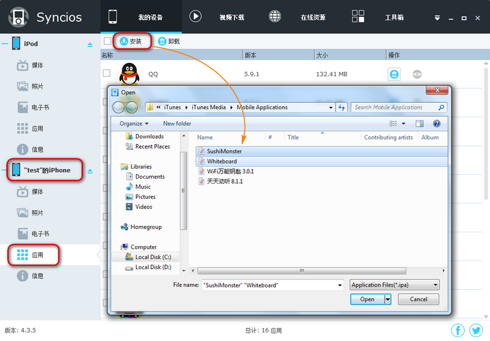
Task: Click the video download play icon
Action: [196, 16]
